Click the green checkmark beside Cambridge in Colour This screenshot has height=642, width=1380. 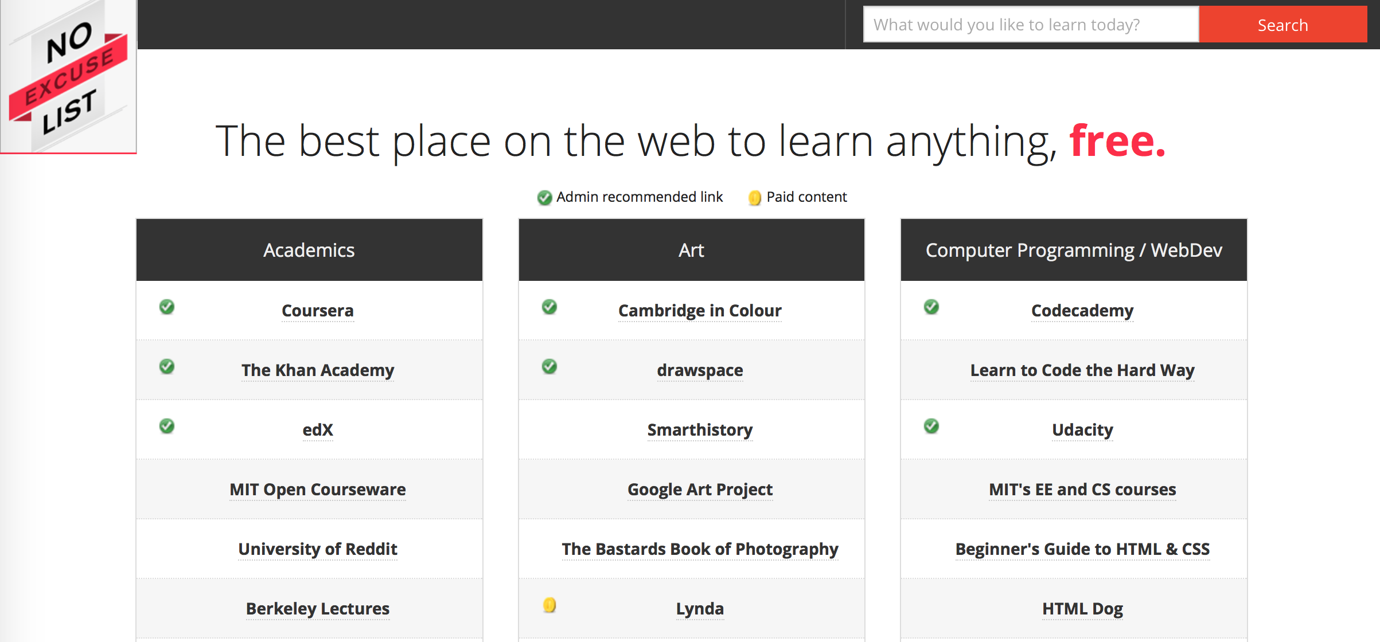tap(549, 307)
